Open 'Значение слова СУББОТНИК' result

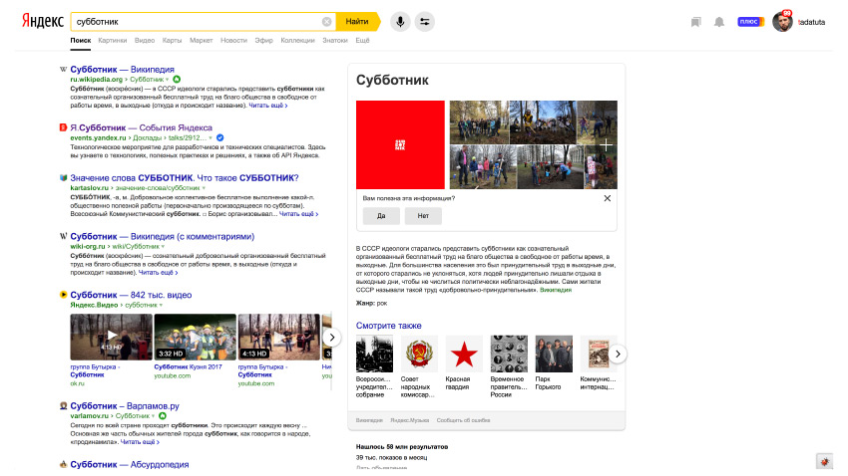[185, 178]
